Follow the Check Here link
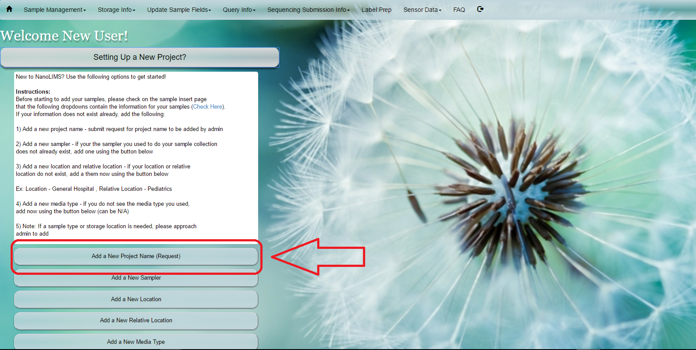The width and height of the screenshot is (696, 350). [x=207, y=107]
